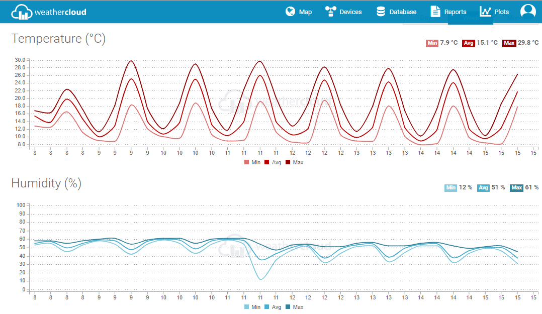Viewport: 542px width, 314px height.
Task: Switch to the Day tab
Action: [x=425, y=18]
